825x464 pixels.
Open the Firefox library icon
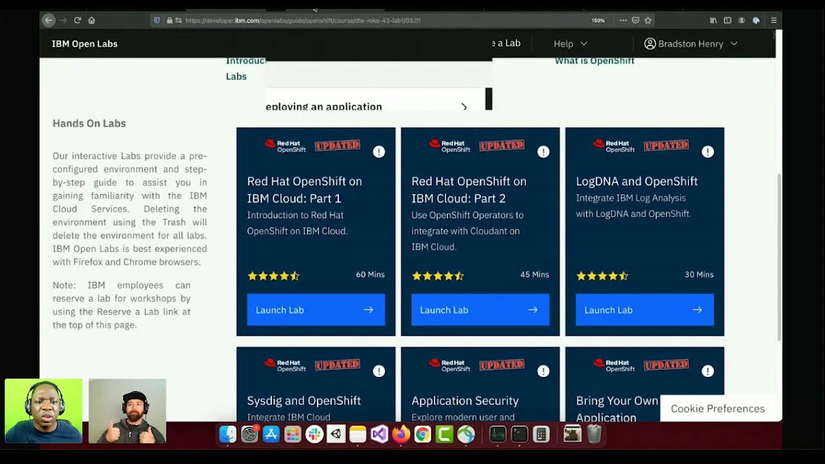(713, 21)
